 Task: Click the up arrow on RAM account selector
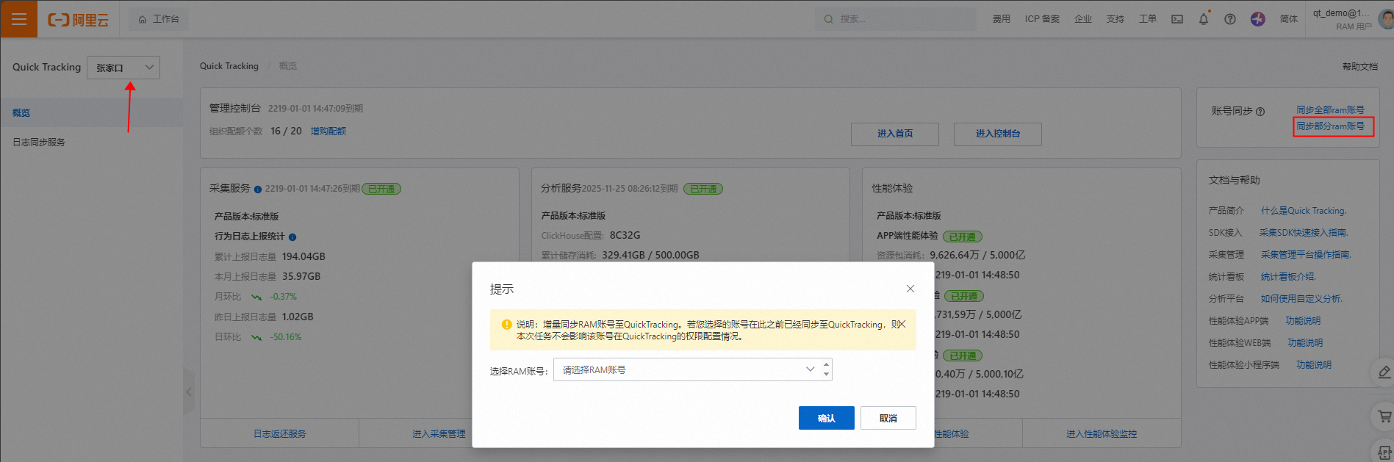tap(826, 364)
